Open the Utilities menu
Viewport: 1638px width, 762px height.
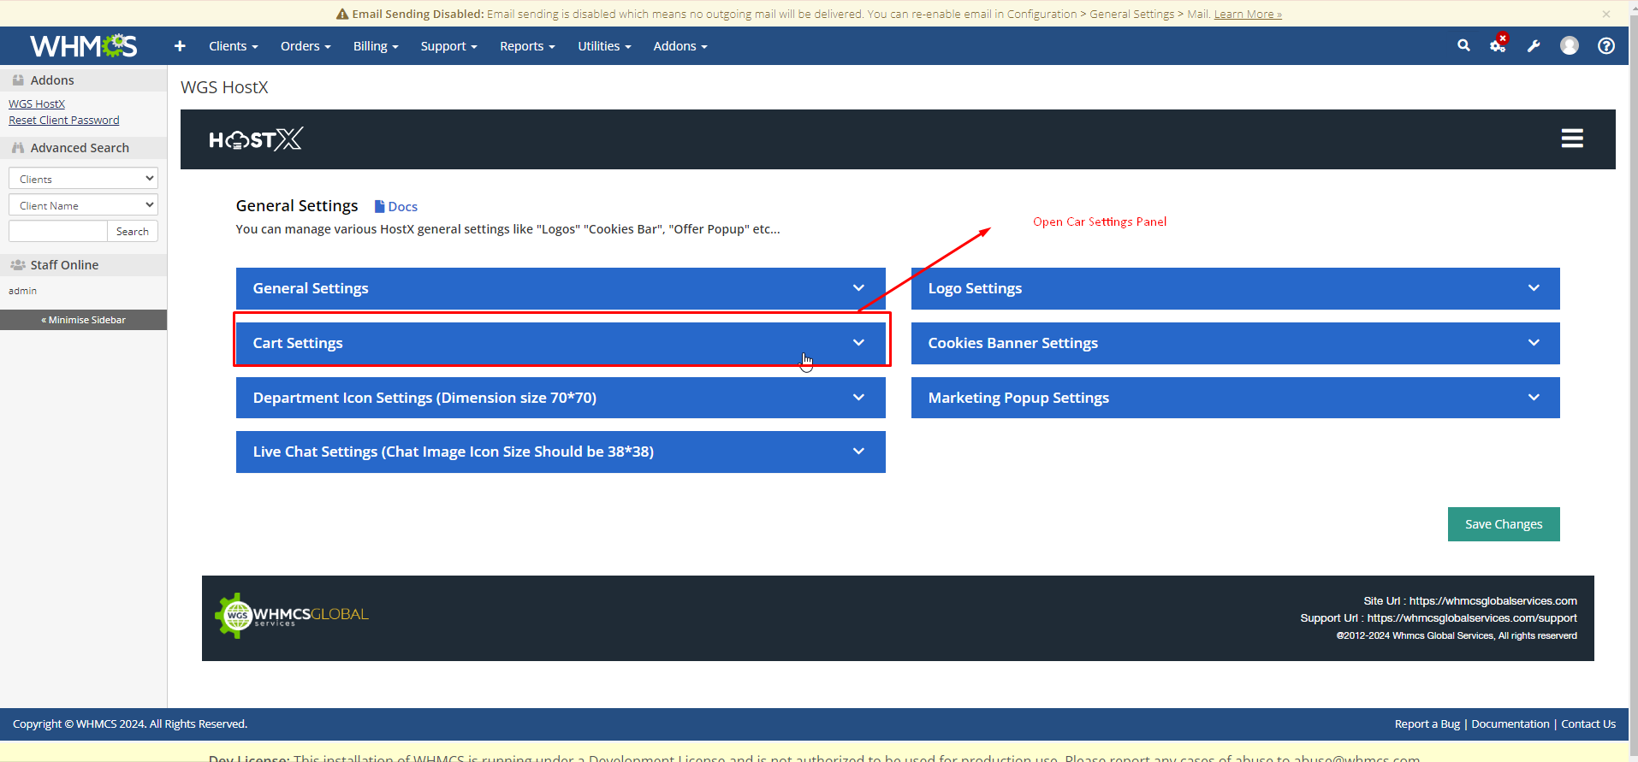tap(603, 46)
